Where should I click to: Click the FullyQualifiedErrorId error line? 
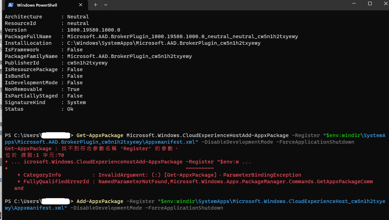pyautogui.click(x=195, y=182)
